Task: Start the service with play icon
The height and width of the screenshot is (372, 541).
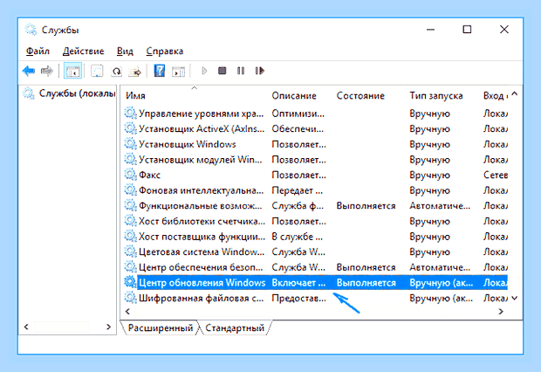Action: click(204, 71)
